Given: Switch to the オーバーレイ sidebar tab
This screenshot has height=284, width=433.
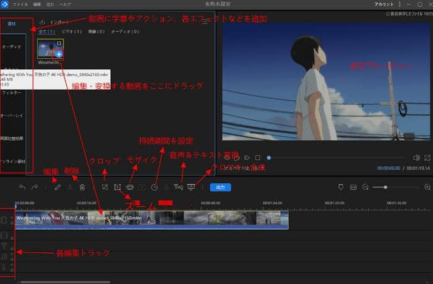Looking at the screenshot, I should [12, 116].
